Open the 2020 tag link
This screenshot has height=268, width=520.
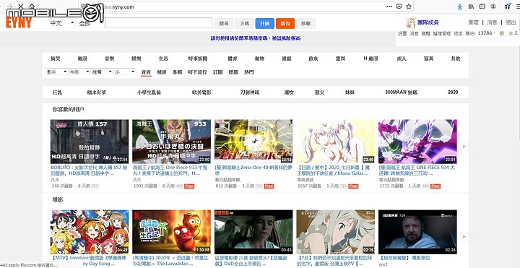click(x=453, y=92)
